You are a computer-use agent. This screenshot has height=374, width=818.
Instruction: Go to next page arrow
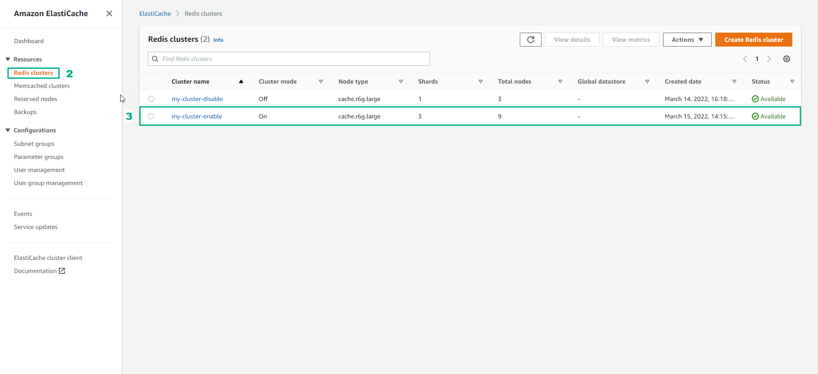point(769,59)
